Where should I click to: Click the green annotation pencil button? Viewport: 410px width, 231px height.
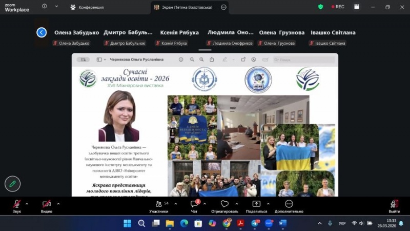(x=12, y=183)
